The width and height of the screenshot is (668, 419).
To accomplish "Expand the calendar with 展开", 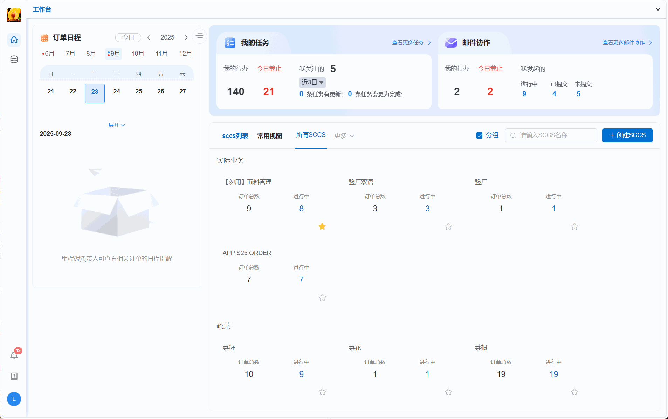I will pyautogui.click(x=117, y=125).
